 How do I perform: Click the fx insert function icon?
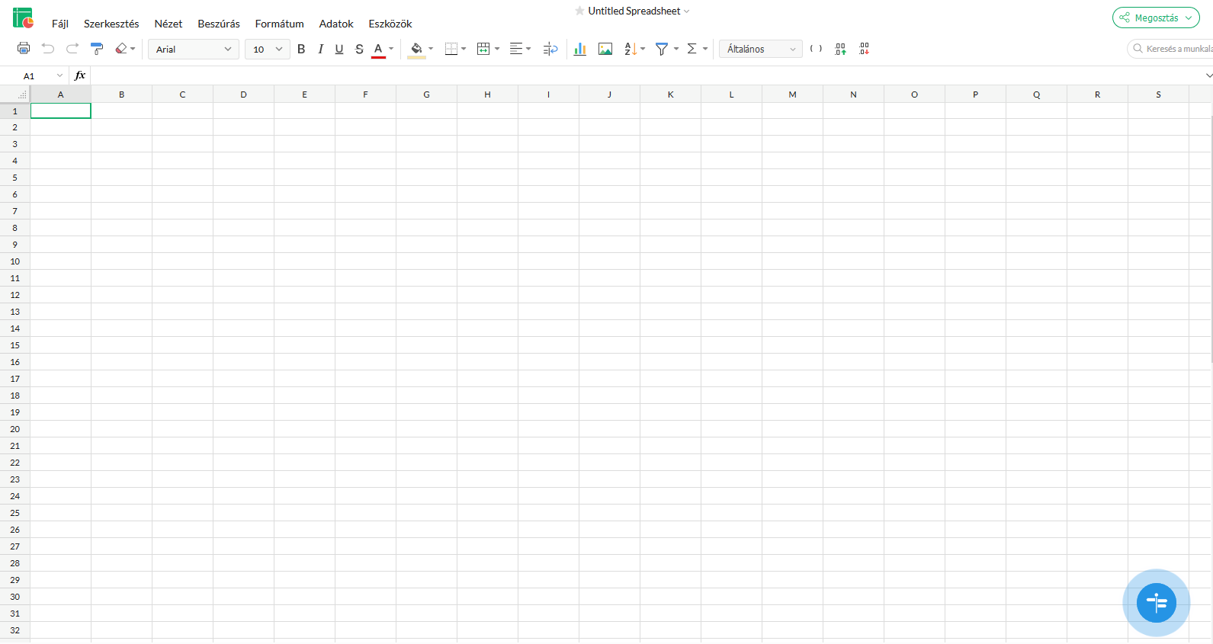[x=80, y=75]
